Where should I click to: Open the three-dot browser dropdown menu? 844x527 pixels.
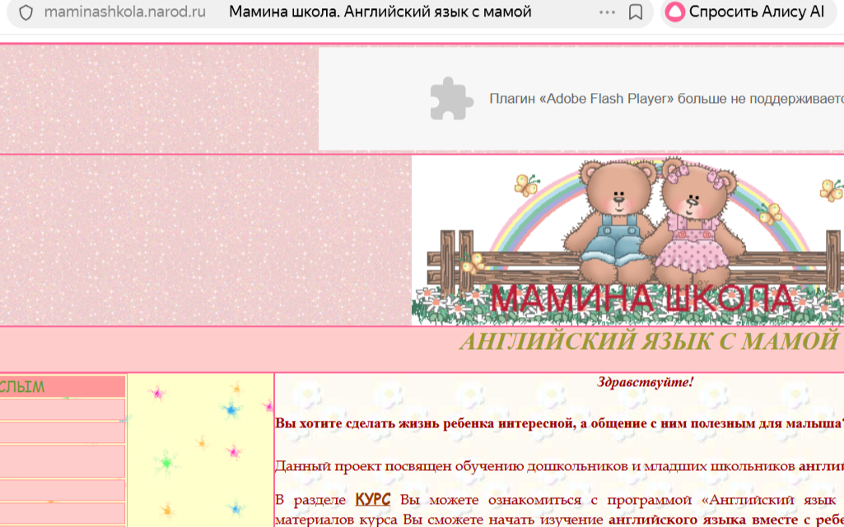click(x=606, y=13)
